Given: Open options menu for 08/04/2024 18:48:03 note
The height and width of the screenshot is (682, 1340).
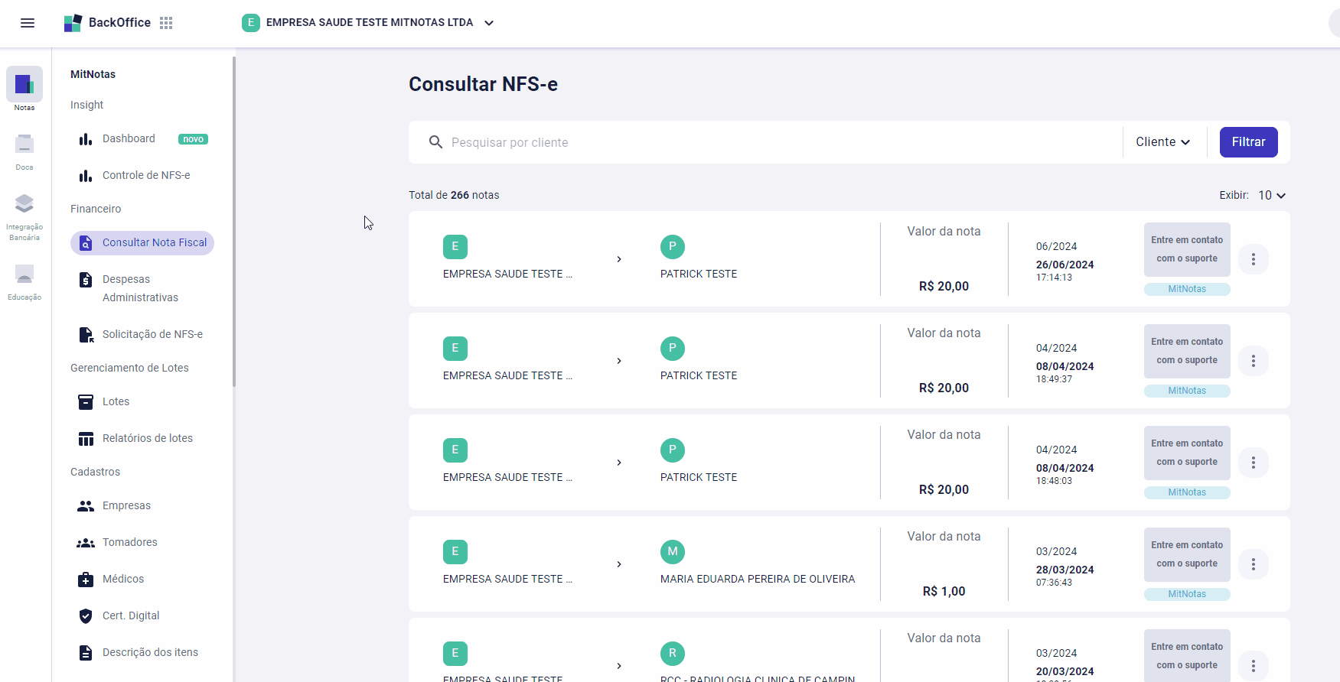Looking at the screenshot, I should (x=1254, y=463).
